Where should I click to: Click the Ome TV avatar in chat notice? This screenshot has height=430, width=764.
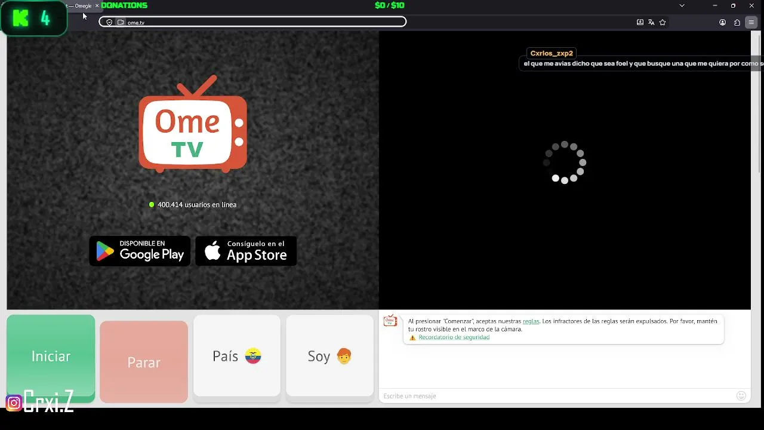pos(390,321)
